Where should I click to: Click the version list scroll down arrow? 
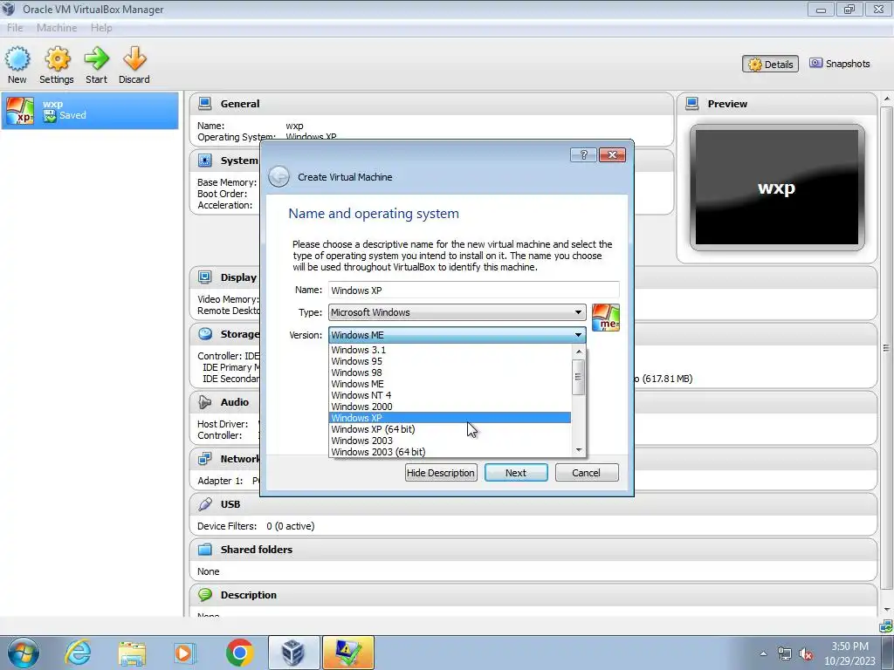(579, 450)
